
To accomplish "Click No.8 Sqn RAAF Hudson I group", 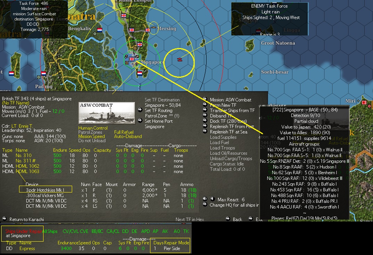I will [x=304, y=167].
